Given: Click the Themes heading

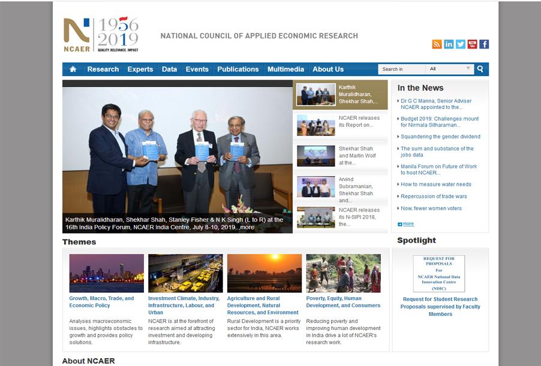Looking at the screenshot, I should (x=79, y=242).
